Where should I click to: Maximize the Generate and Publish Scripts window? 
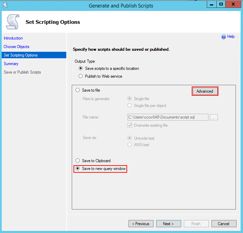pyautogui.click(x=221, y=4)
